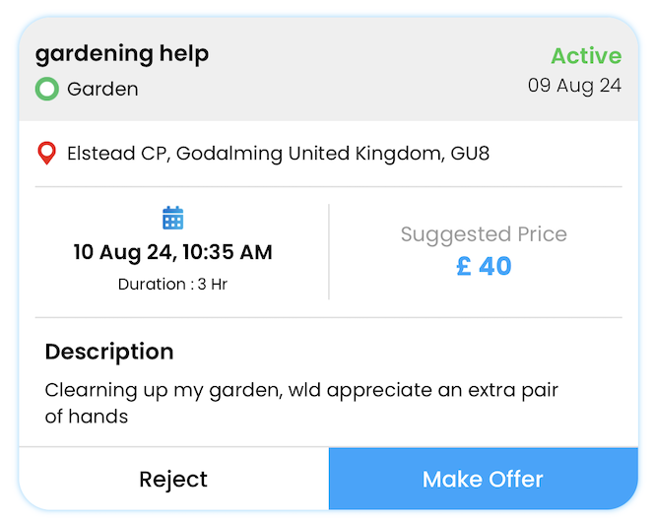The height and width of the screenshot is (520, 654).
Task: Click the scheduled time 10 Aug 24, 10:35 AM
Action: (172, 252)
